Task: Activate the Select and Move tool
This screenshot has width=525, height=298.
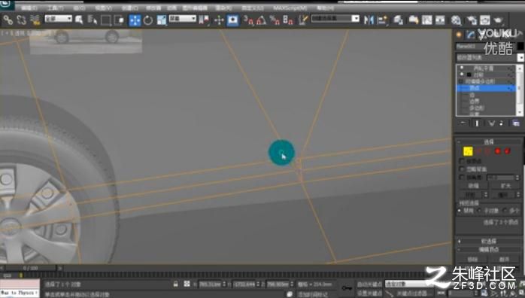Action: tap(135, 20)
